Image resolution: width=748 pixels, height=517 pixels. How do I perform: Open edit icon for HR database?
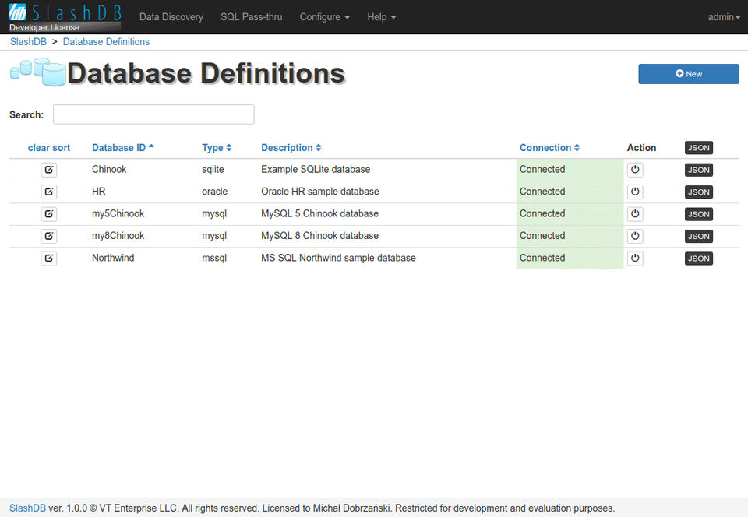tap(49, 192)
